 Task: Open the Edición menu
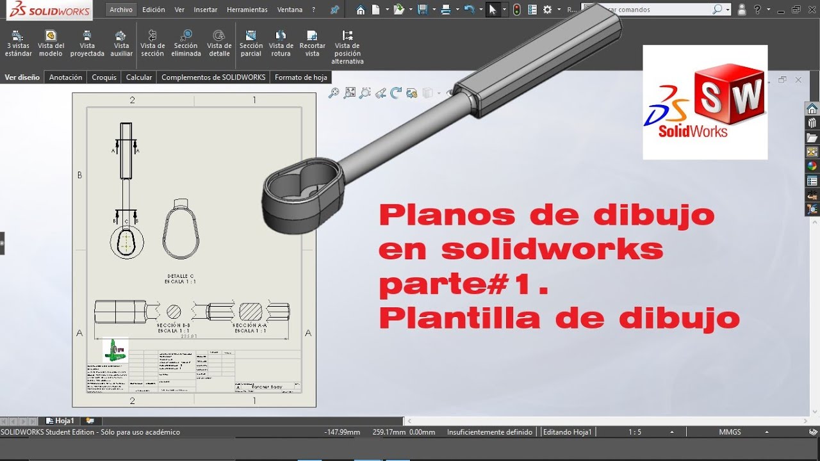[153, 10]
